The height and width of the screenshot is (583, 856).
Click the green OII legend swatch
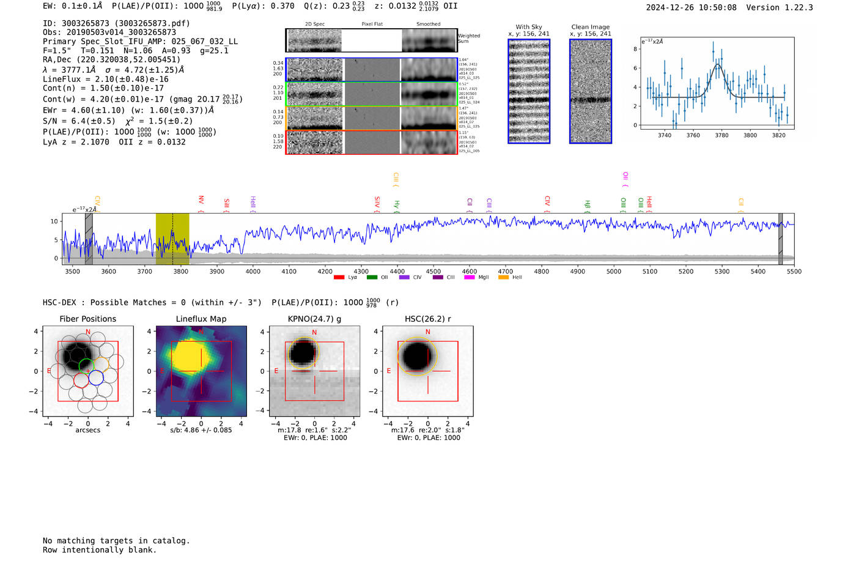point(372,277)
